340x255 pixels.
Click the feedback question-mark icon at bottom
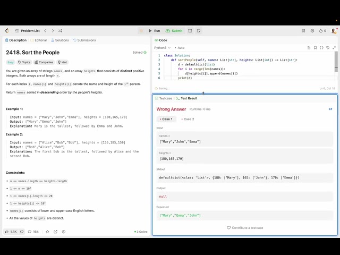pos(64,232)
